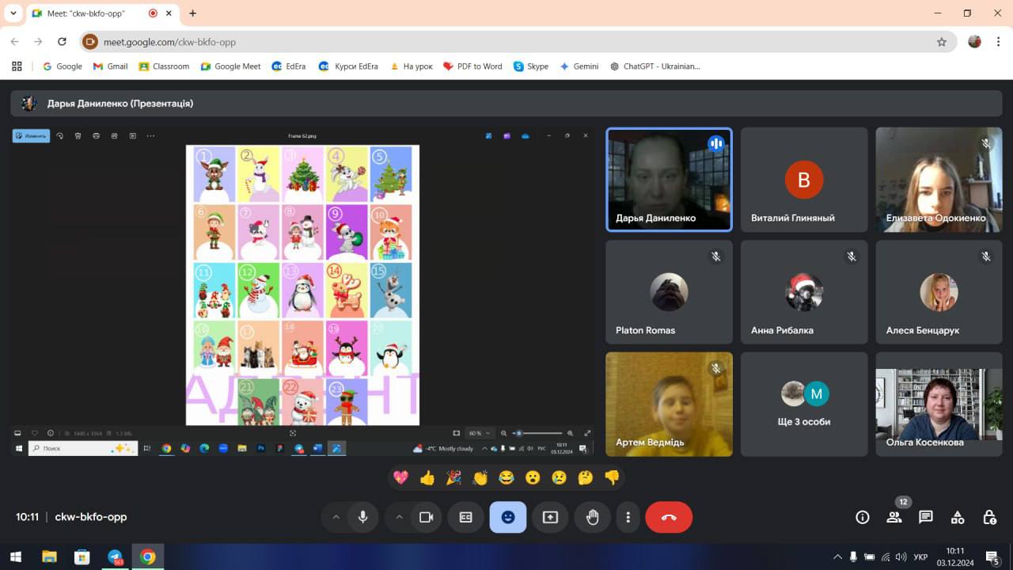The width and height of the screenshot is (1013, 570).
Task: Toggle closed captions button
Action: pos(466,517)
